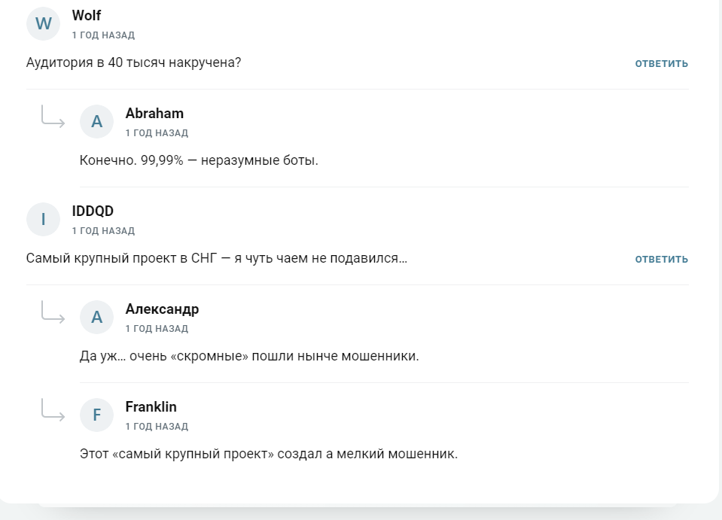This screenshot has height=520, width=722.
Task: Click Abraham's "A" avatar icon
Action: (96, 121)
